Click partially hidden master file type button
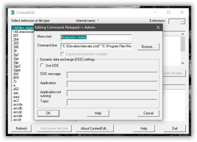This screenshot has height=142, width=197. pyautogui.click(x=174, y=73)
